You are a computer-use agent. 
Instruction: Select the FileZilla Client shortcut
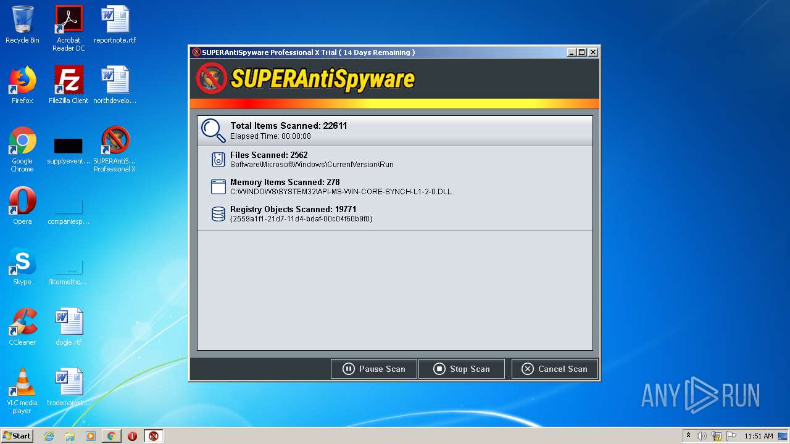point(69,85)
